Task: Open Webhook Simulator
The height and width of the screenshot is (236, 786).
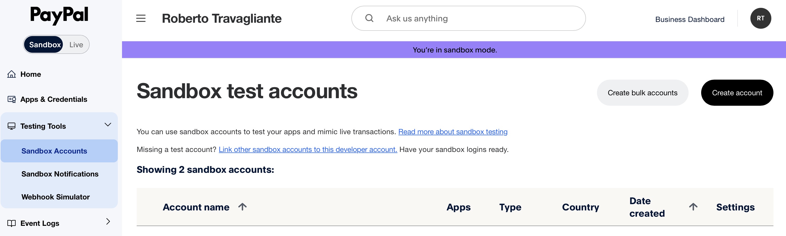Action: 56,197
